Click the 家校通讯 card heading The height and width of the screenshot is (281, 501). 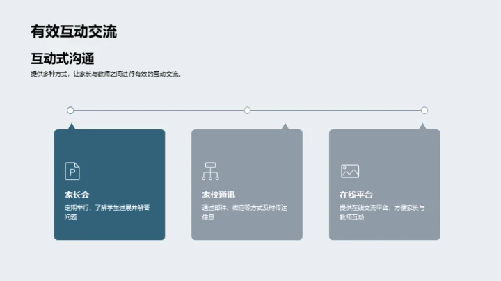[x=218, y=195]
